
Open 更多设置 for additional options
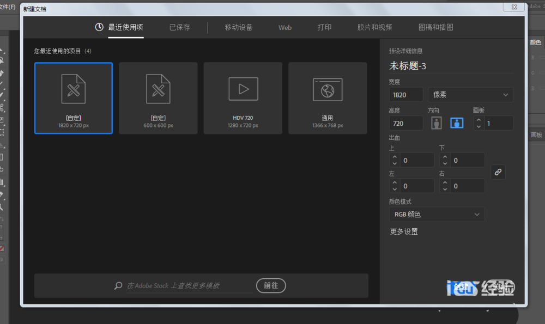(x=404, y=231)
